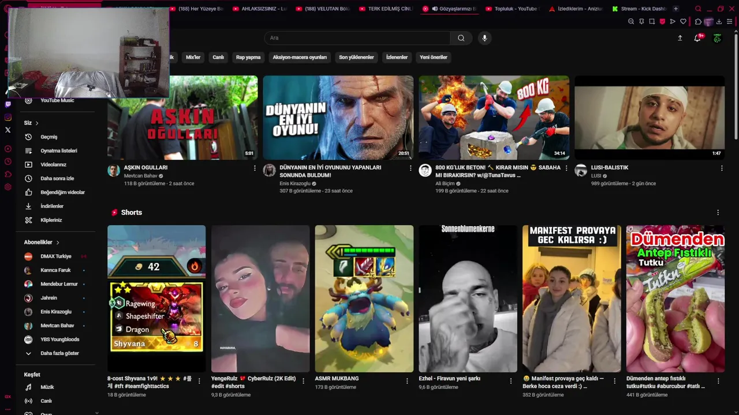Image resolution: width=739 pixels, height=415 pixels.
Task: Open the Dümenden Antep Fıstıklı short thumbnail
Action: pyautogui.click(x=675, y=299)
